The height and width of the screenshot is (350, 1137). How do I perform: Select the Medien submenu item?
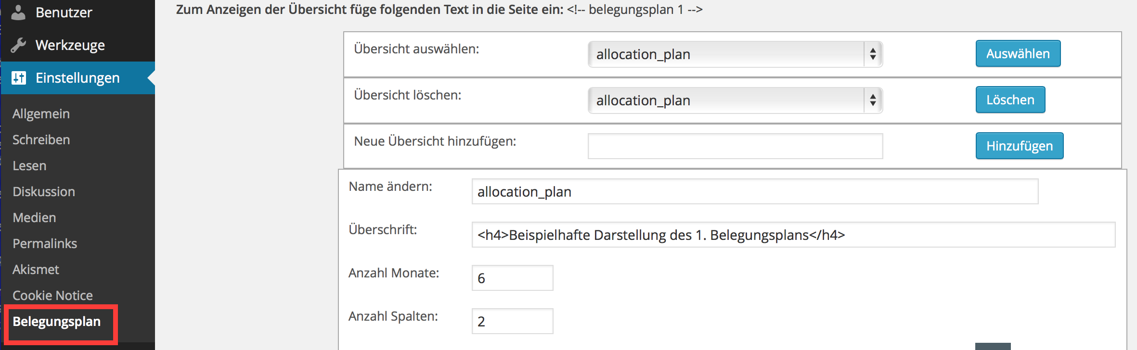click(34, 218)
